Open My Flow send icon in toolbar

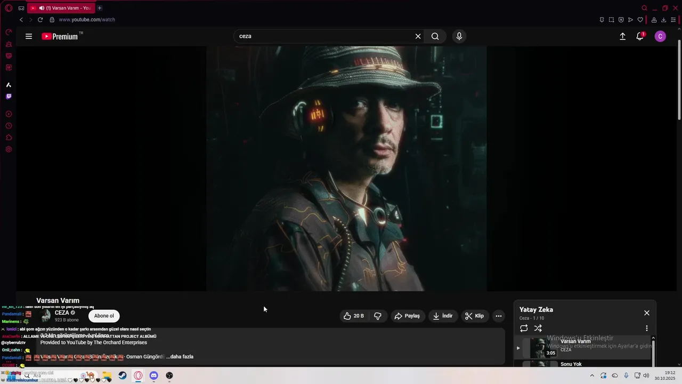(x=630, y=20)
